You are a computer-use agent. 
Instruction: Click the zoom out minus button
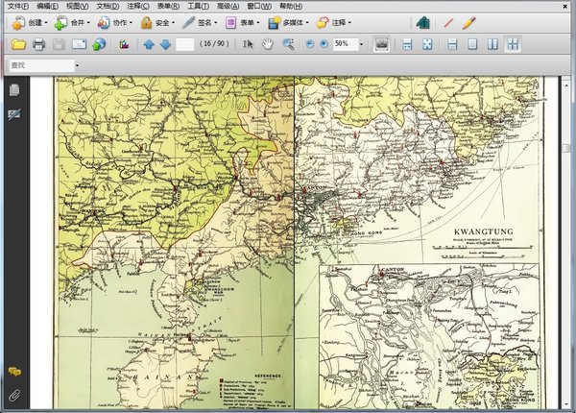point(310,44)
